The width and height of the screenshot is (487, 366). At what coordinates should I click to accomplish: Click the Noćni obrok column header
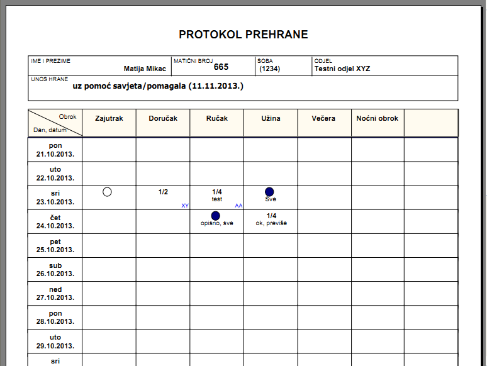(378, 118)
